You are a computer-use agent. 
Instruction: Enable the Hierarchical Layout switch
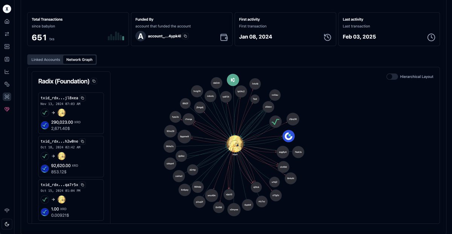point(392,77)
